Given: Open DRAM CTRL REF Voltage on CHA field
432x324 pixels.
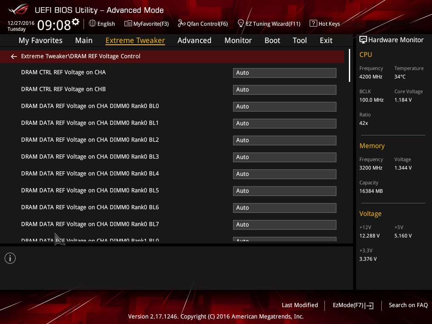Looking at the screenshot, I should coord(285,73).
